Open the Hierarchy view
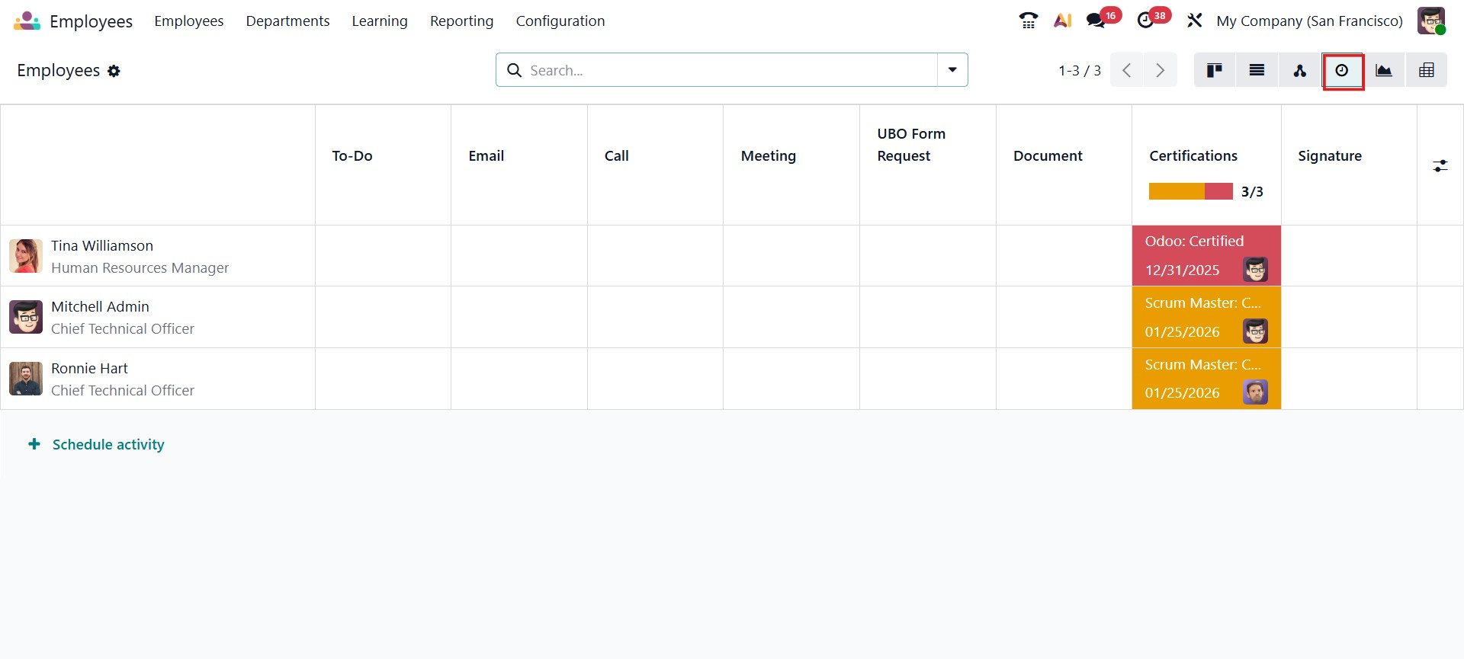 coord(1299,71)
